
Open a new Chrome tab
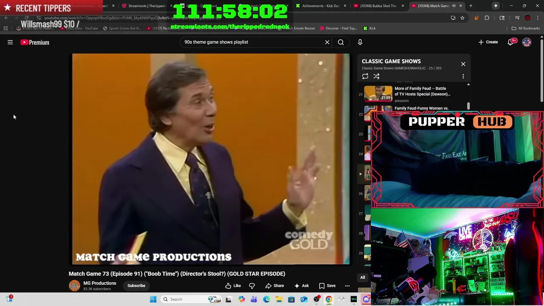[470, 6]
